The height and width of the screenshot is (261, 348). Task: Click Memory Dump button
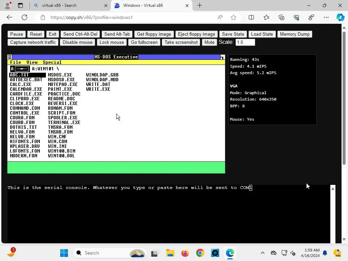(x=295, y=34)
